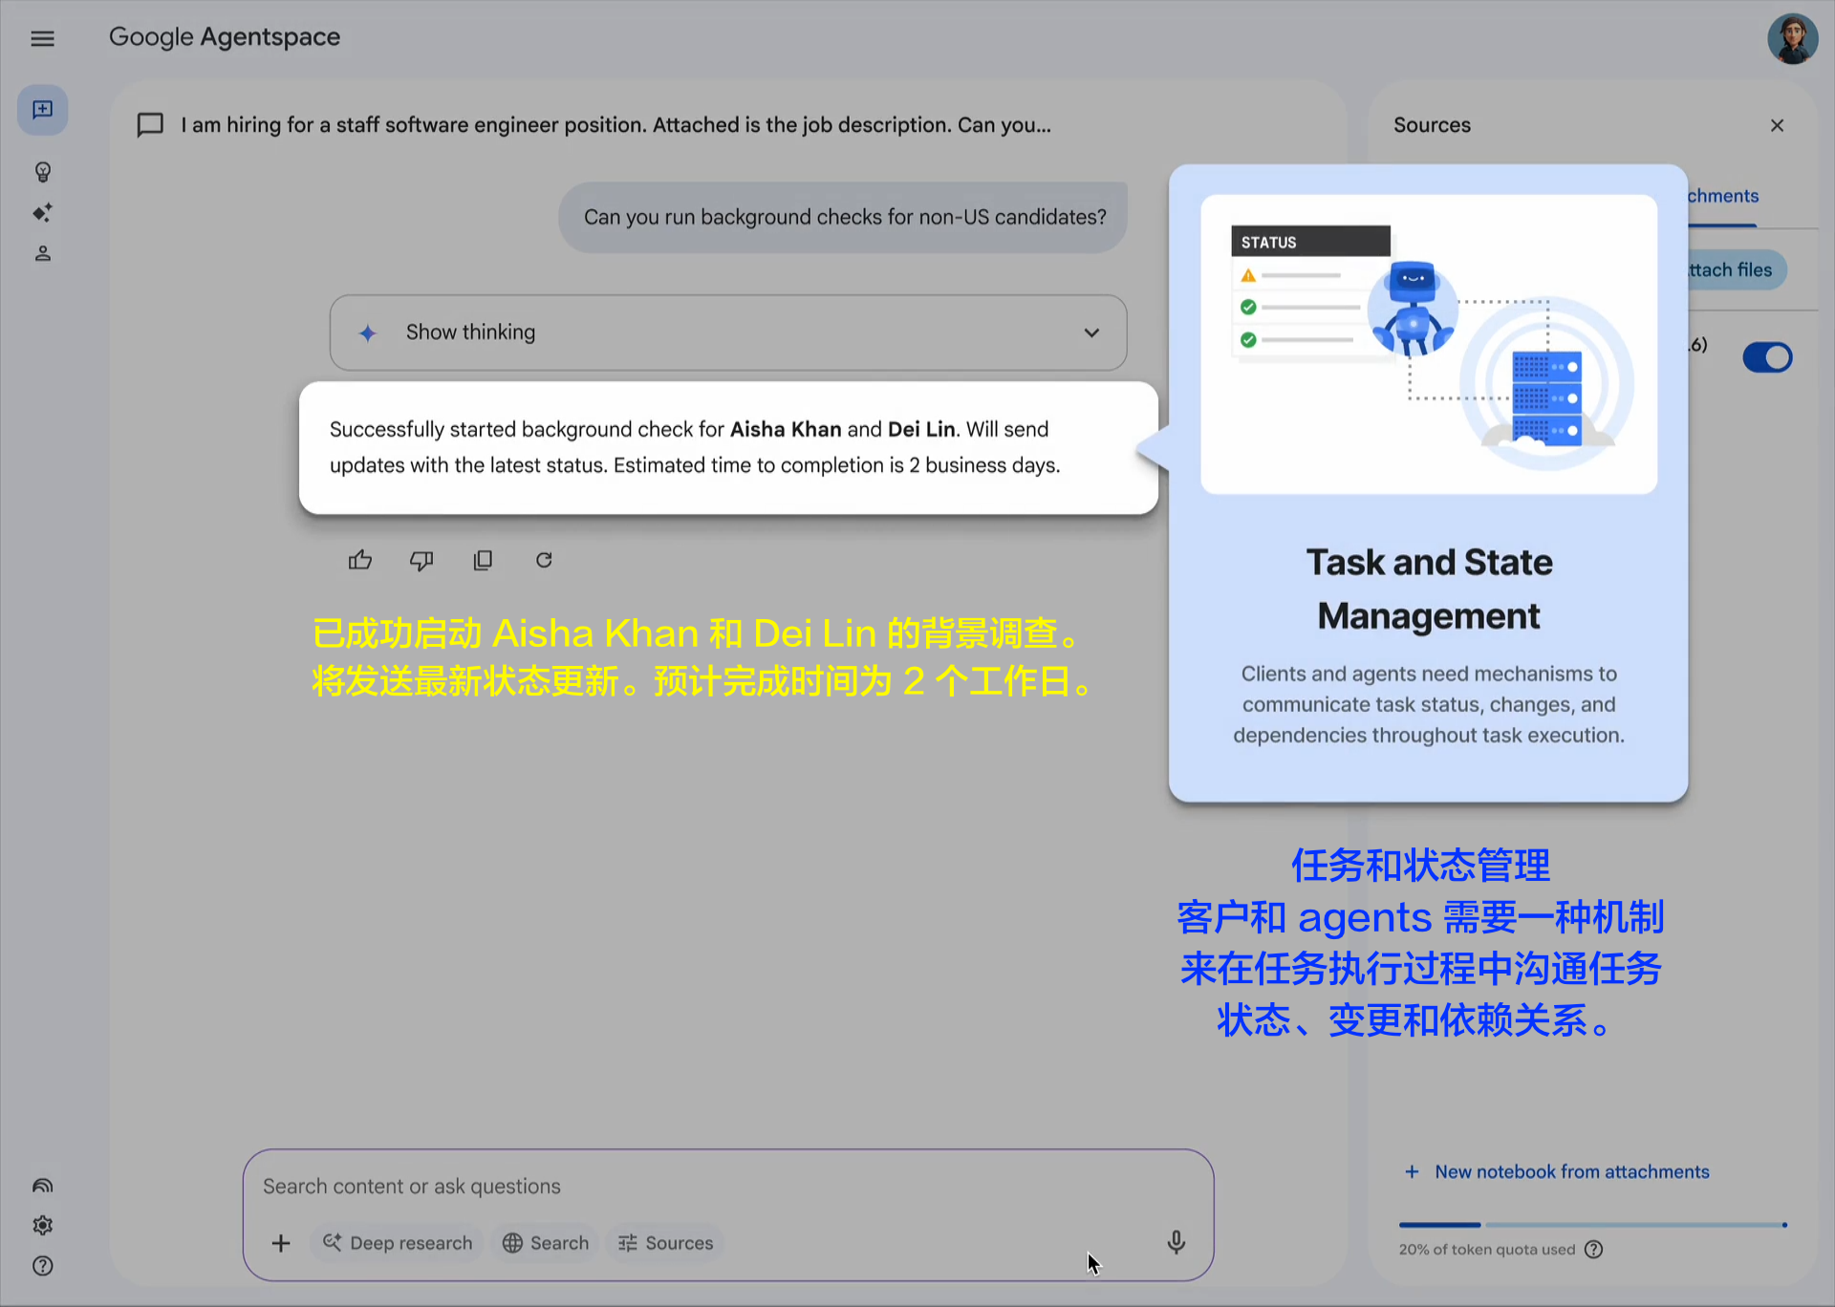Viewport: 1835px width, 1307px height.
Task: Toggle the Search chip in prompt box
Action: point(546,1243)
